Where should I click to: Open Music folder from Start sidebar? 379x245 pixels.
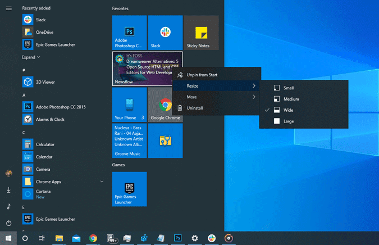8,207
